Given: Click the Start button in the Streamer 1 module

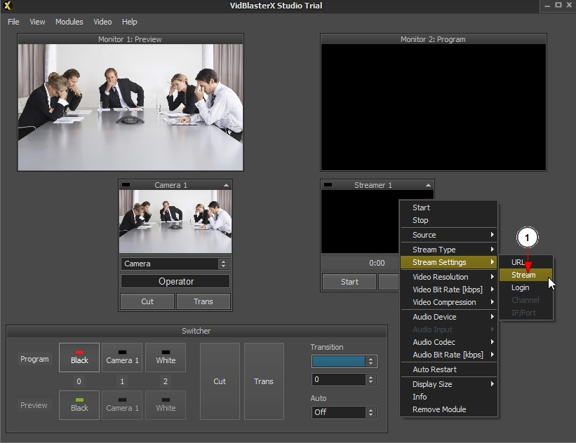Looking at the screenshot, I should tap(349, 282).
